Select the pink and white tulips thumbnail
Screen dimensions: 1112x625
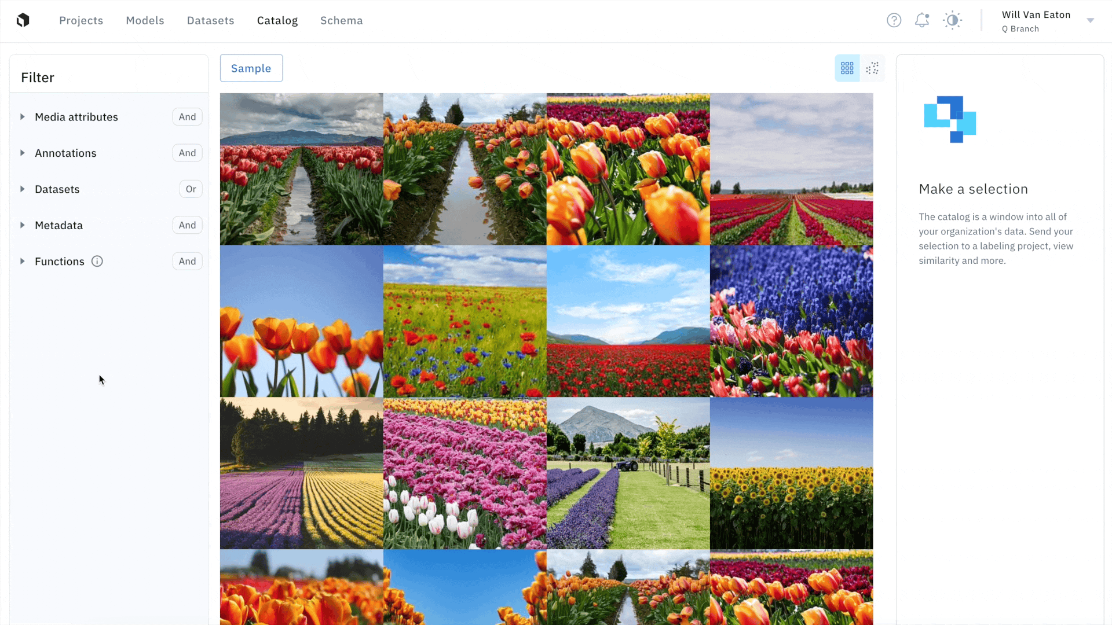pyautogui.click(x=464, y=473)
